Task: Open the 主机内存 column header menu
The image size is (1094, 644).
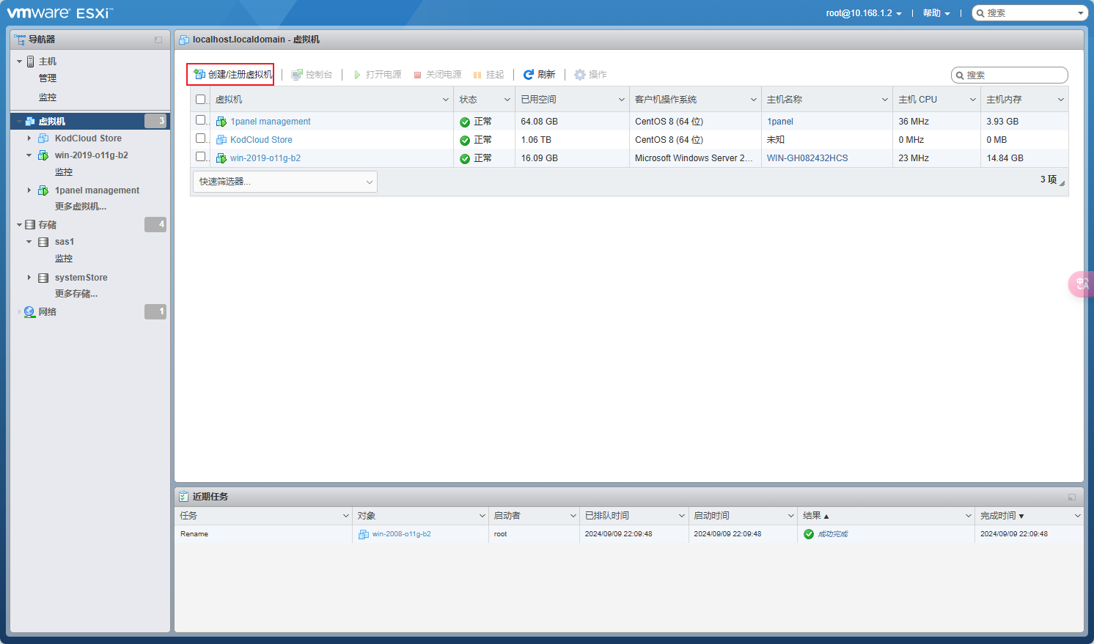Action: pos(1060,100)
